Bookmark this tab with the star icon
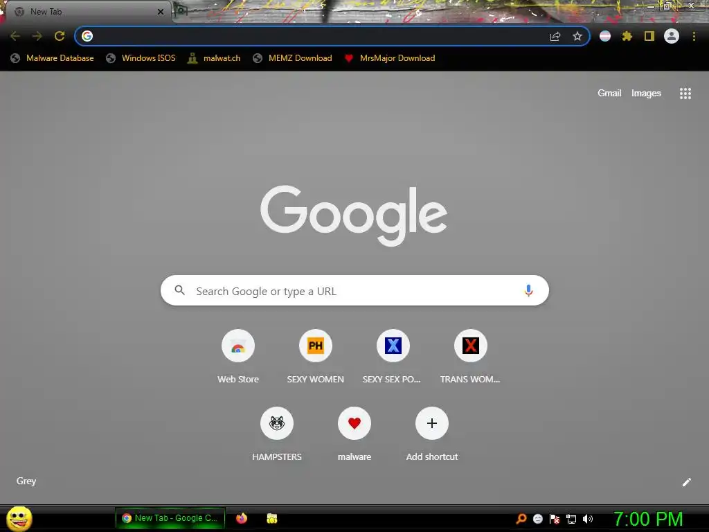The height and width of the screenshot is (532, 709). coord(577,36)
